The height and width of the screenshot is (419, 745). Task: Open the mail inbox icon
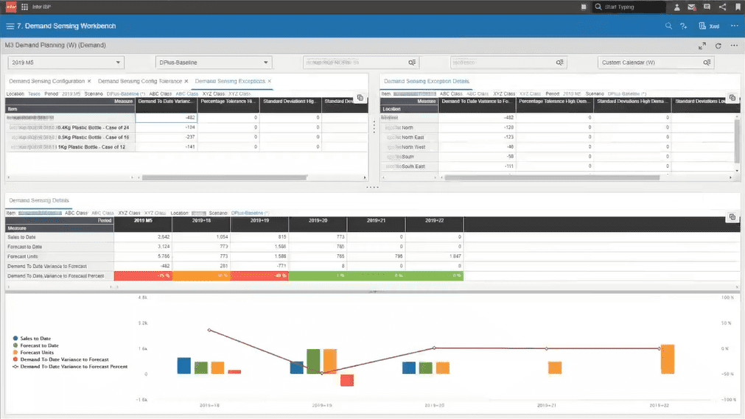692,7
